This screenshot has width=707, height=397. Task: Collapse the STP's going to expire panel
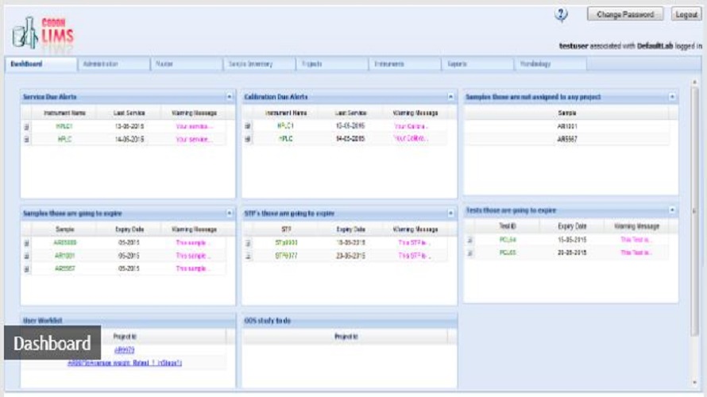tap(450, 213)
